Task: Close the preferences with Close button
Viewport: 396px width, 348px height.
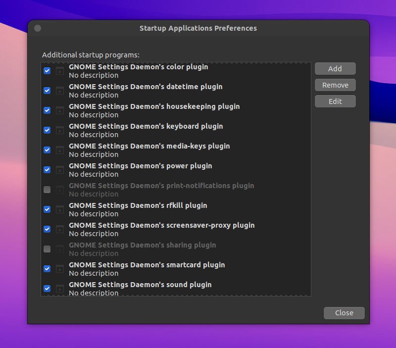Action: pyautogui.click(x=344, y=313)
